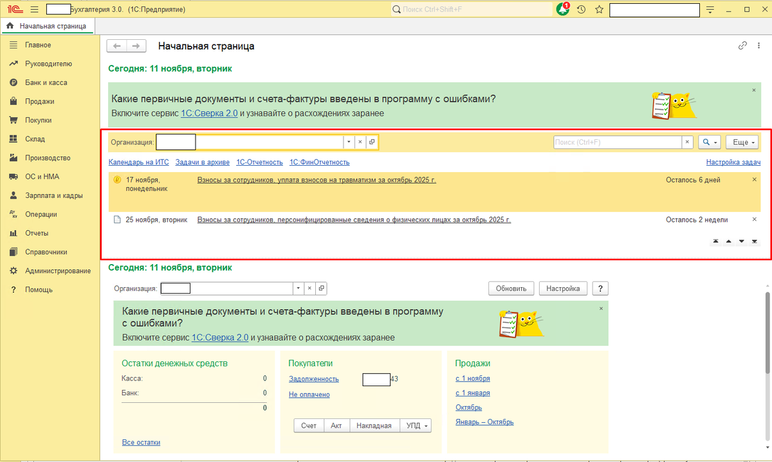772x462 pixels.
Task: Open Продажи section in sidebar
Action: point(39,101)
